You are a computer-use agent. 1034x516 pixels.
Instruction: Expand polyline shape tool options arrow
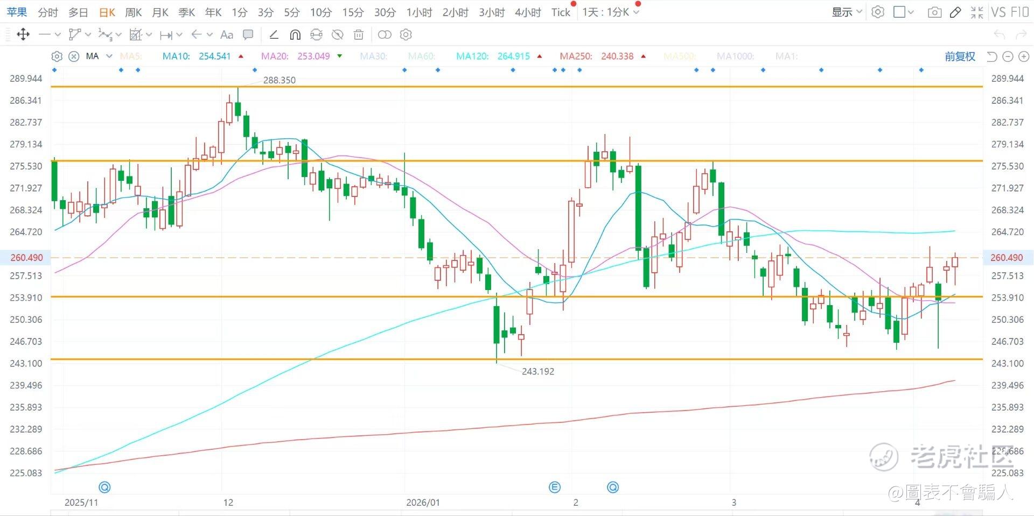(88, 35)
